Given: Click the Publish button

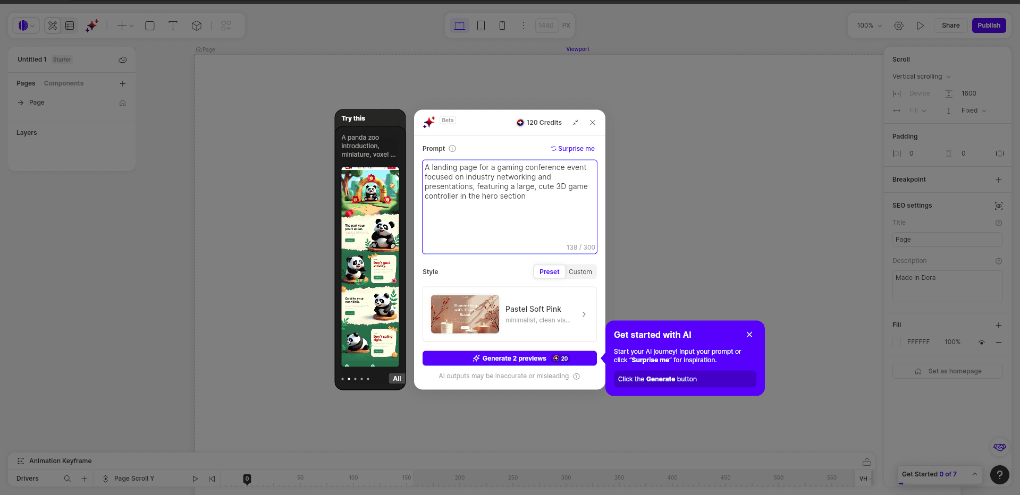Looking at the screenshot, I should tap(989, 25).
